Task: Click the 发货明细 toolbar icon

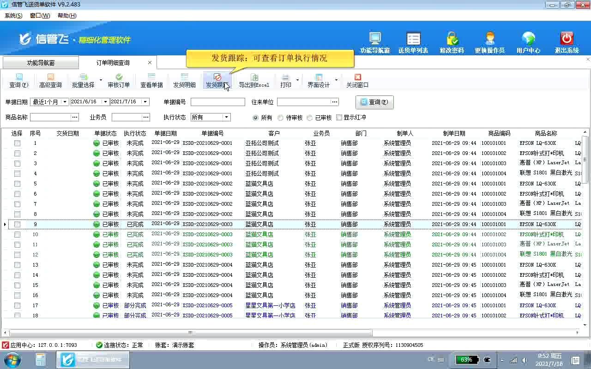Action: [x=184, y=81]
